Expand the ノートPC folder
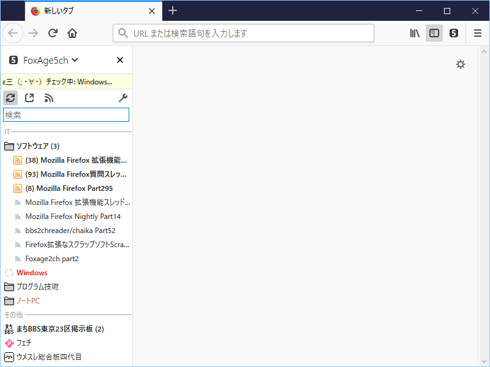 pyautogui.click(x=28, y=301)
